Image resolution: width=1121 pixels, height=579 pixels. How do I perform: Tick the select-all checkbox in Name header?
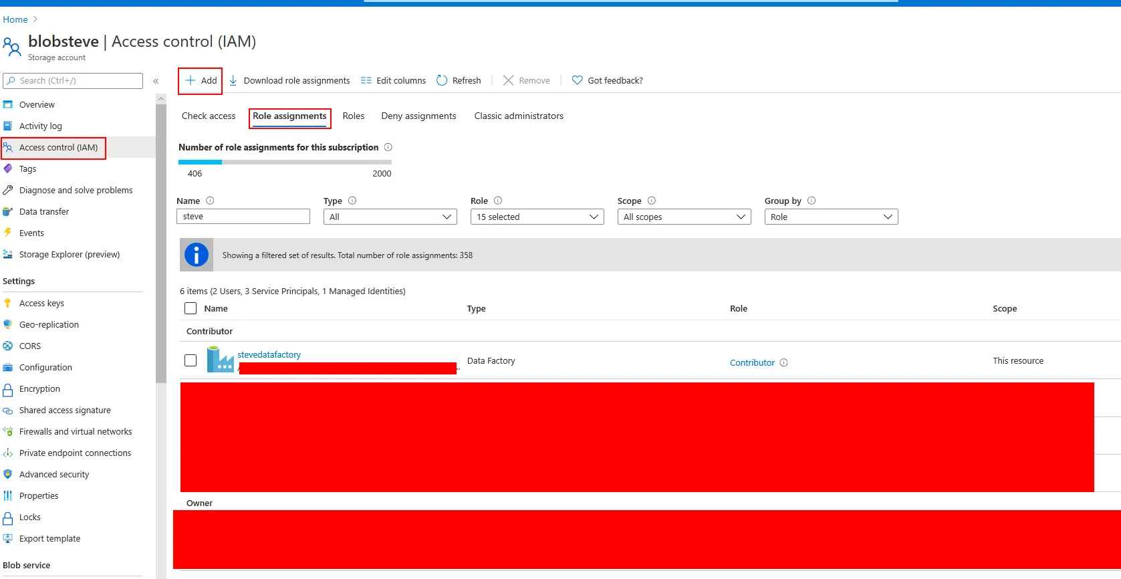point(191,308)
